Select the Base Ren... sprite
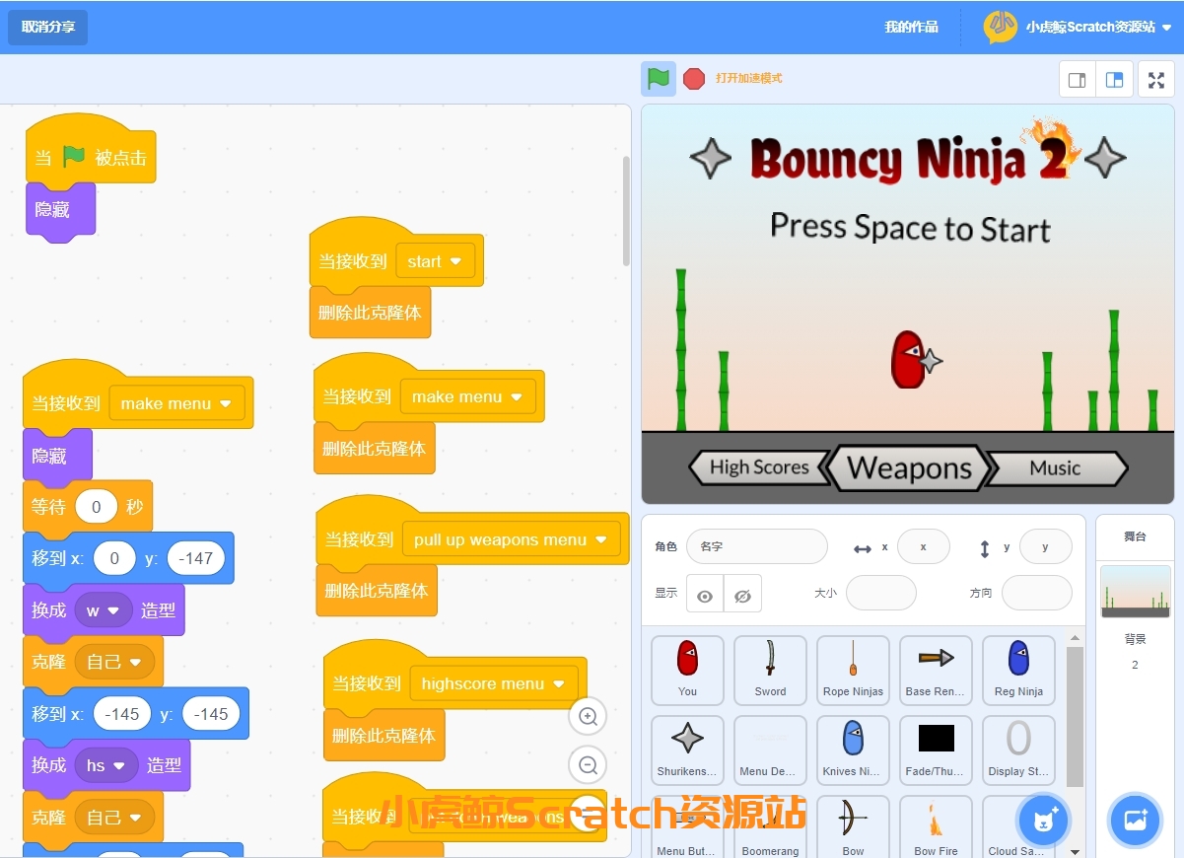 click(x=936, y=671)
